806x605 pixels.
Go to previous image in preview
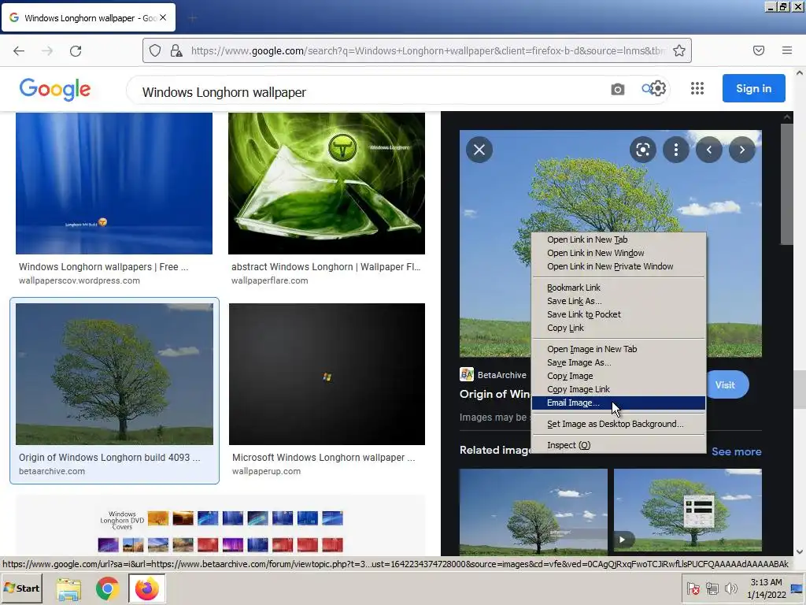tap(709, 150)
